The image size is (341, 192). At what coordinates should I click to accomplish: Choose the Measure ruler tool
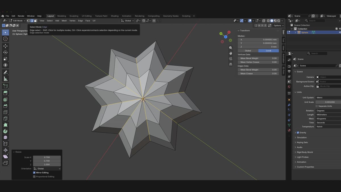tap(5, 79)
